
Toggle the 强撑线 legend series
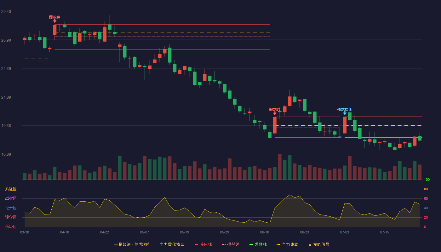pyautogui.click(x=258, y=244)
